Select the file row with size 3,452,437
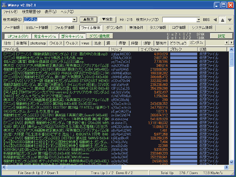The image size is (236, 177). click(x=116, y=92)
